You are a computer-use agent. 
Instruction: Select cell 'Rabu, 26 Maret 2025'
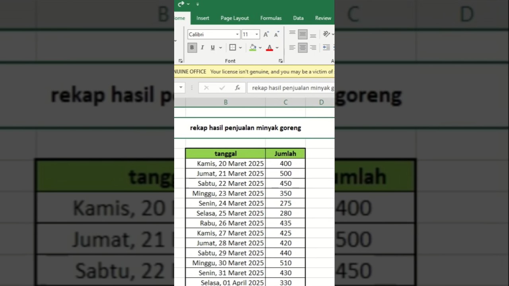[x=225, y=223]
